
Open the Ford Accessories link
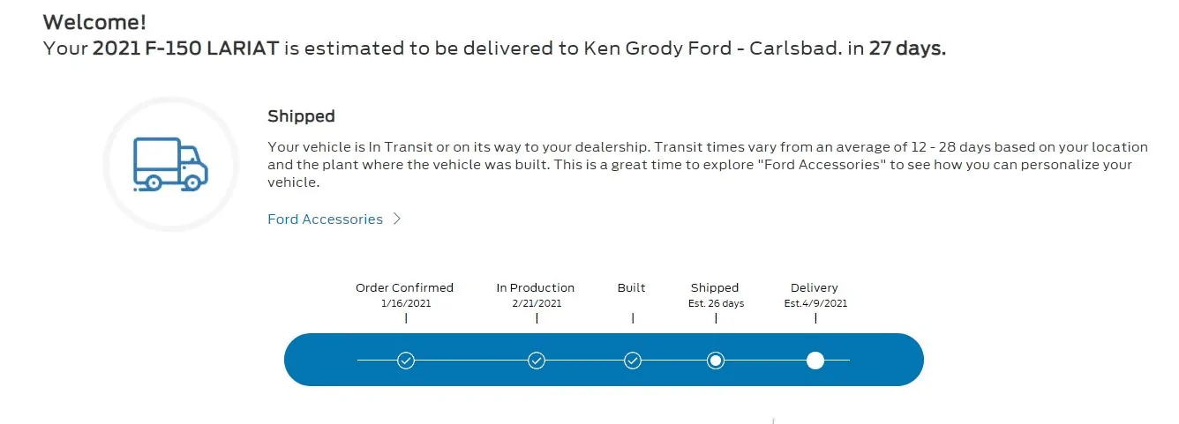[325, 219]
